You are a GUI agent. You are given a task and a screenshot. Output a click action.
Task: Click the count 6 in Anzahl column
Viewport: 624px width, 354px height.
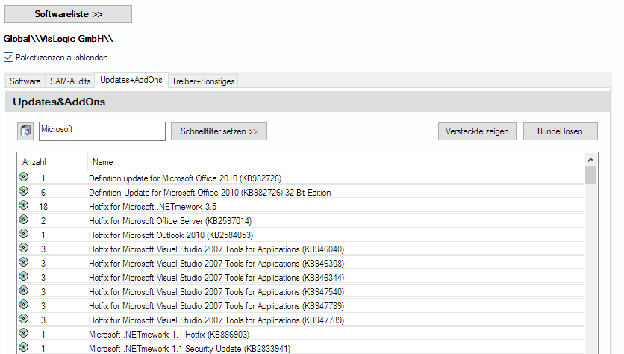coord(43,193)
